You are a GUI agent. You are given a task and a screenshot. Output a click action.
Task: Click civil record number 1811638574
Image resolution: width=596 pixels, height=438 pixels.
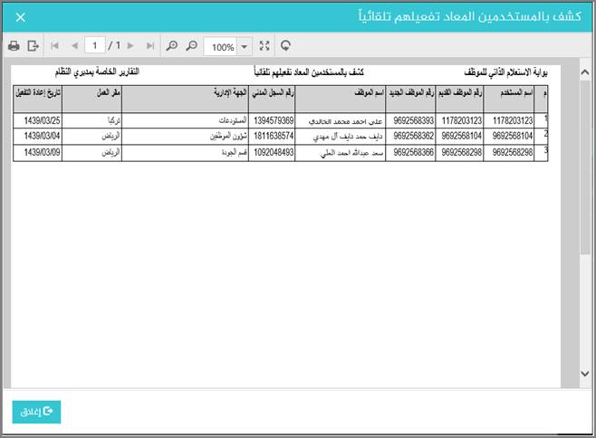[272, 137]
